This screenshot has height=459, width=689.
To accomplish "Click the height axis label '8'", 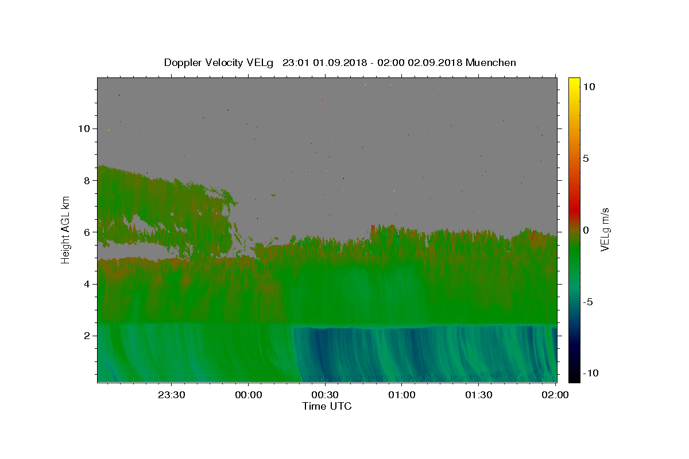I will 87,180.
